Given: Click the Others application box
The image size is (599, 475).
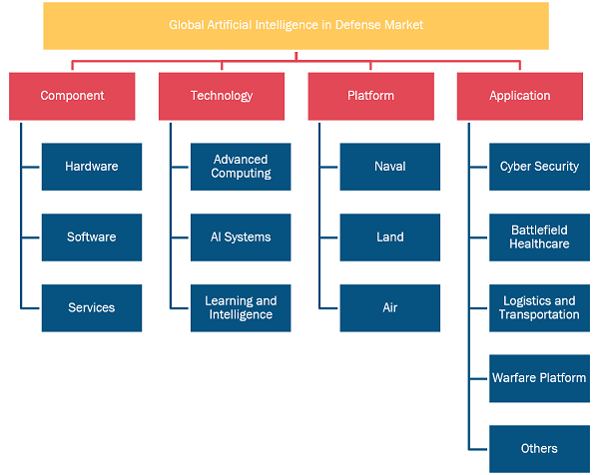Looking at the screenshot, I should coord(539,449).
